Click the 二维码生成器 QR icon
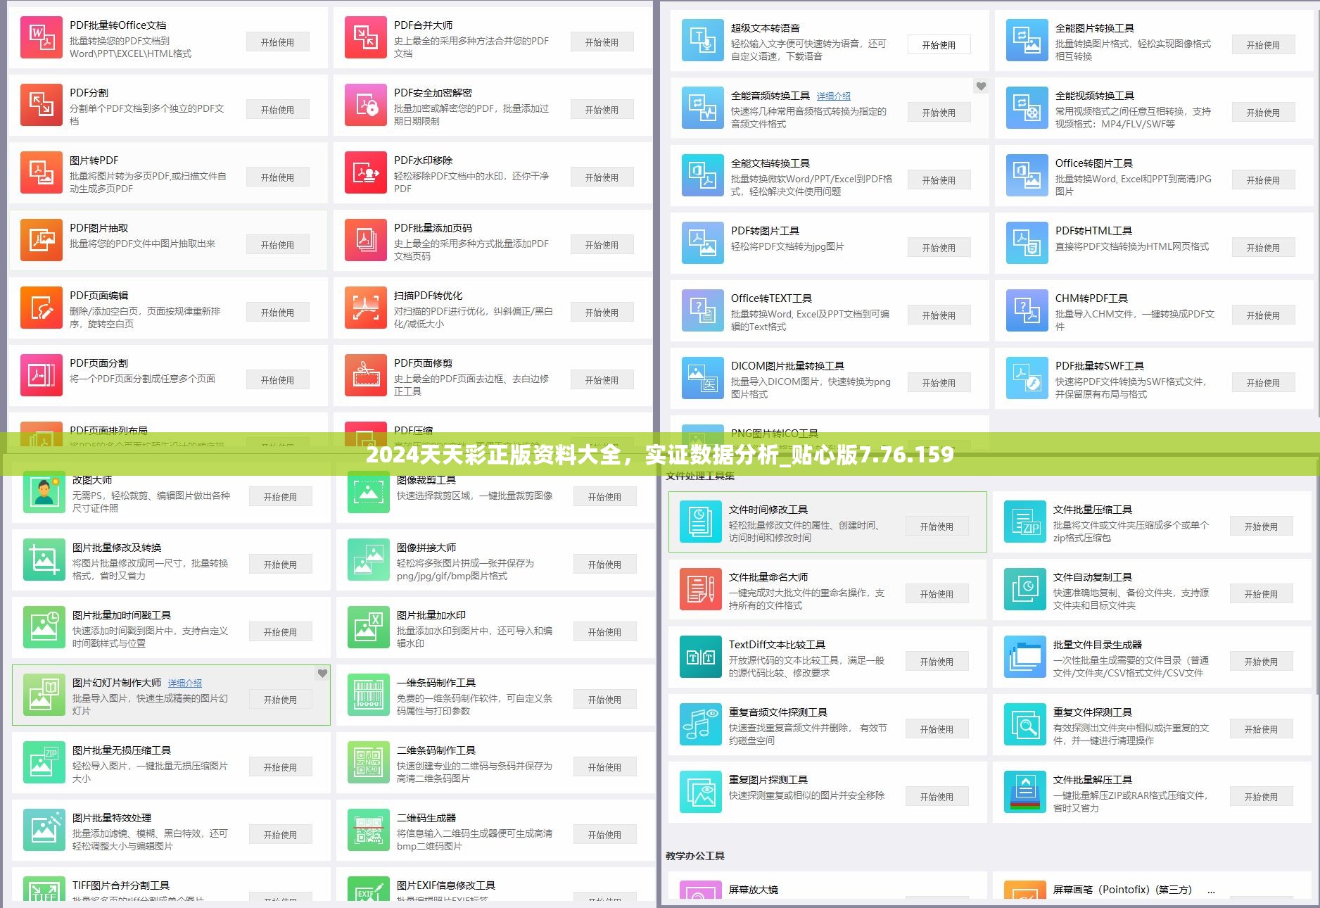This screenshot has width=1320, height=908. (369, 830)
